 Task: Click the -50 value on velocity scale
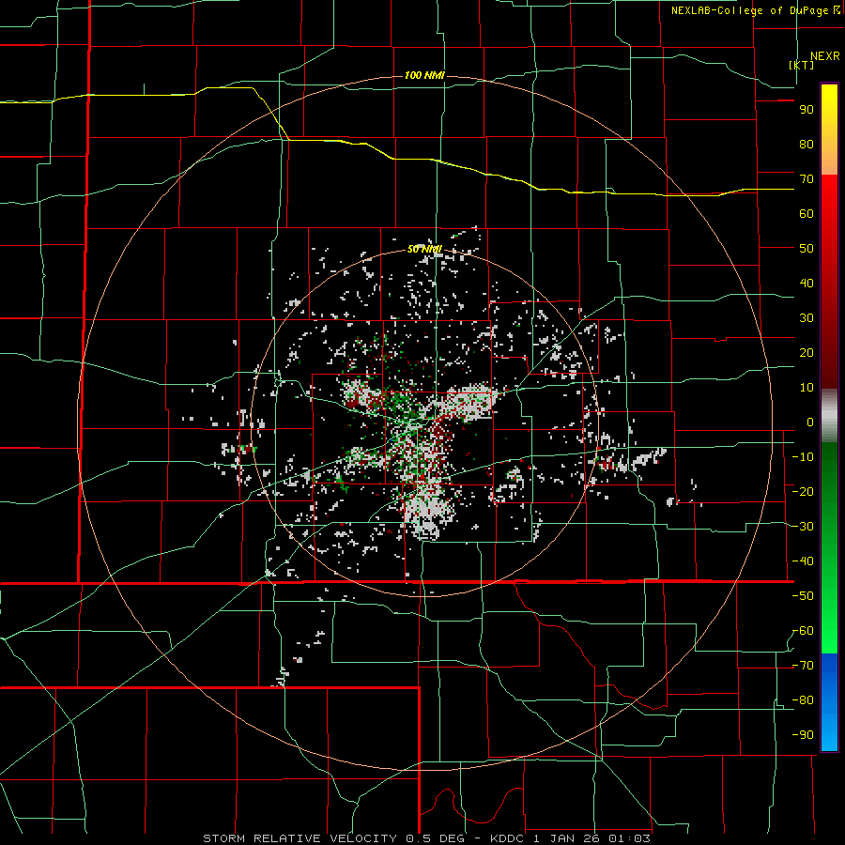(803, 596)
